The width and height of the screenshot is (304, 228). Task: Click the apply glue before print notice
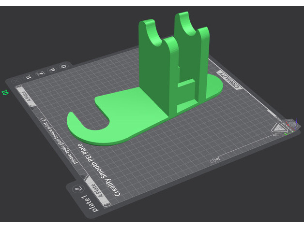click(59, 140)
